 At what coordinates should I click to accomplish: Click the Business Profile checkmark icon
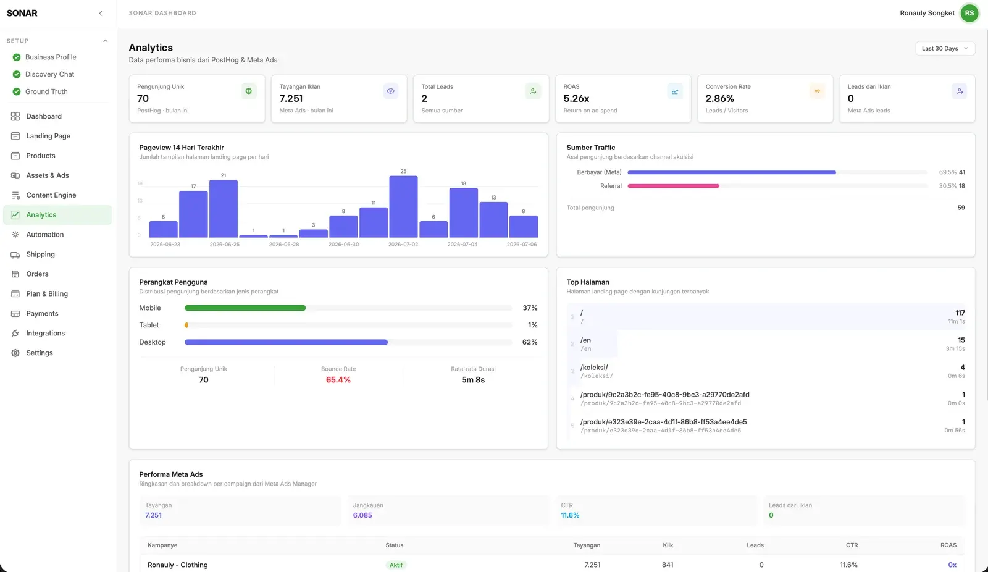[x=17, y=57]
